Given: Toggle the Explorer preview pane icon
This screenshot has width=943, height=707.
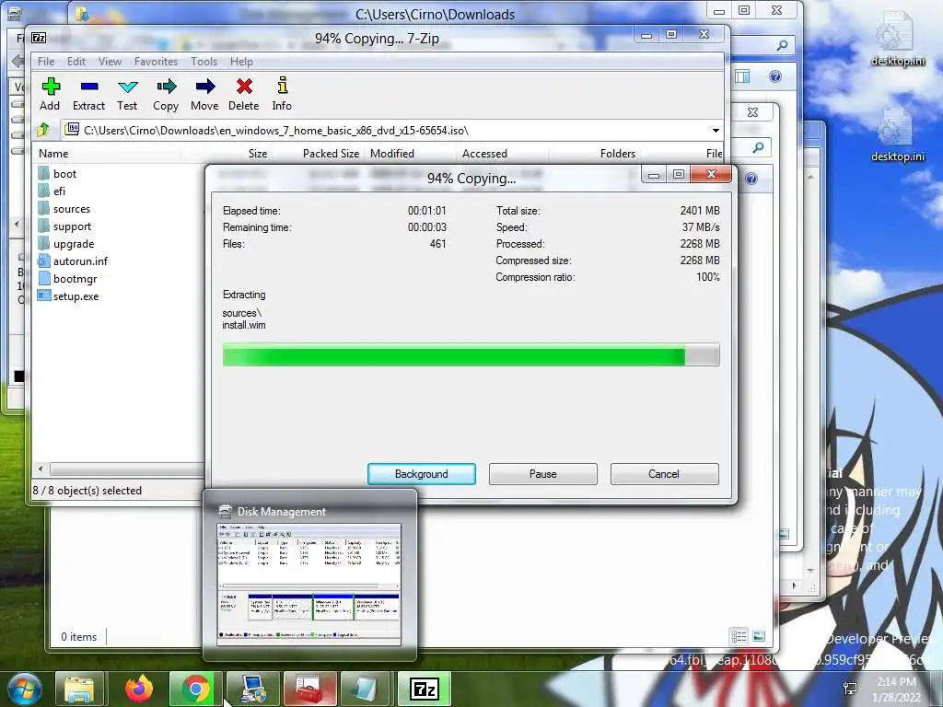Looking at the screenshot, I should (x=743, y=76).
